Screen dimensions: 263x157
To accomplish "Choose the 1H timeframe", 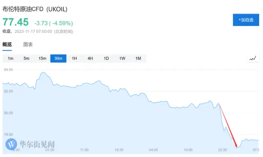I will coord(74,58).
